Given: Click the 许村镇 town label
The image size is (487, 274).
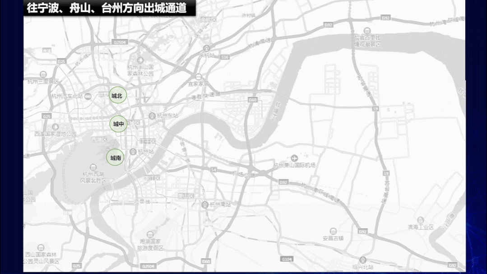Looking at the screenshot, I should (x=249, y=15).
